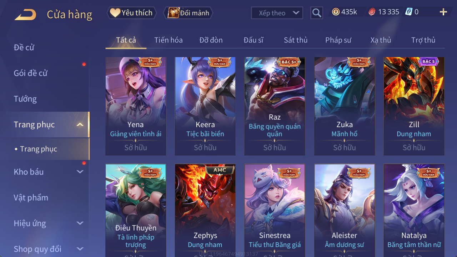The height and width of the screenshot is (257, 457).
Task: Open the search magnifier icon
Action: point(317,13)
